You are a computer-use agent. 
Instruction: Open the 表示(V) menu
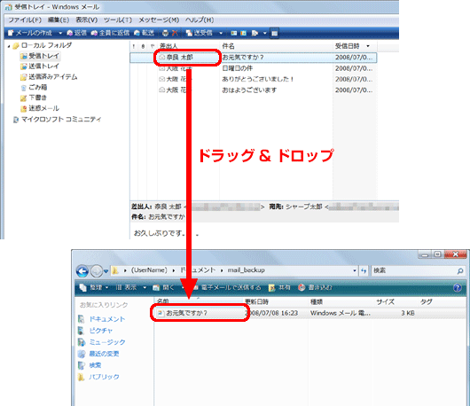pos(86,20)
